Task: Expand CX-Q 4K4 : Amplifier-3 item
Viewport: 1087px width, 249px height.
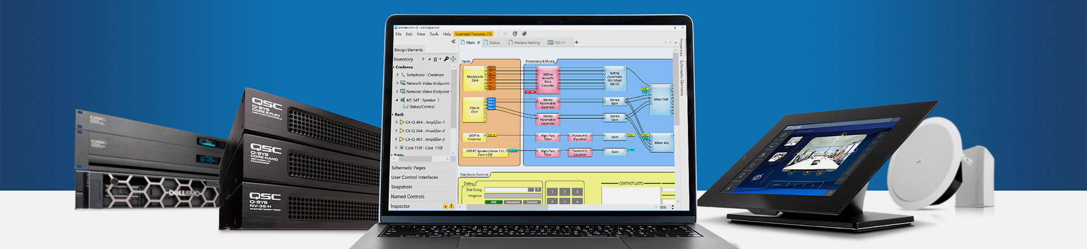Action: 397,139
